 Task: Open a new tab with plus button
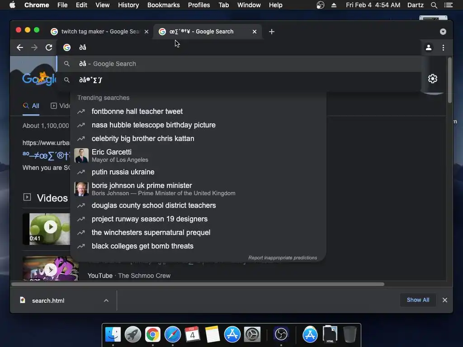point(272,32)
